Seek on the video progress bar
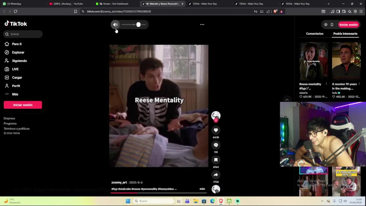Image resolution: width=366 pixels, height=206 pixels. [x=159, y=193]
